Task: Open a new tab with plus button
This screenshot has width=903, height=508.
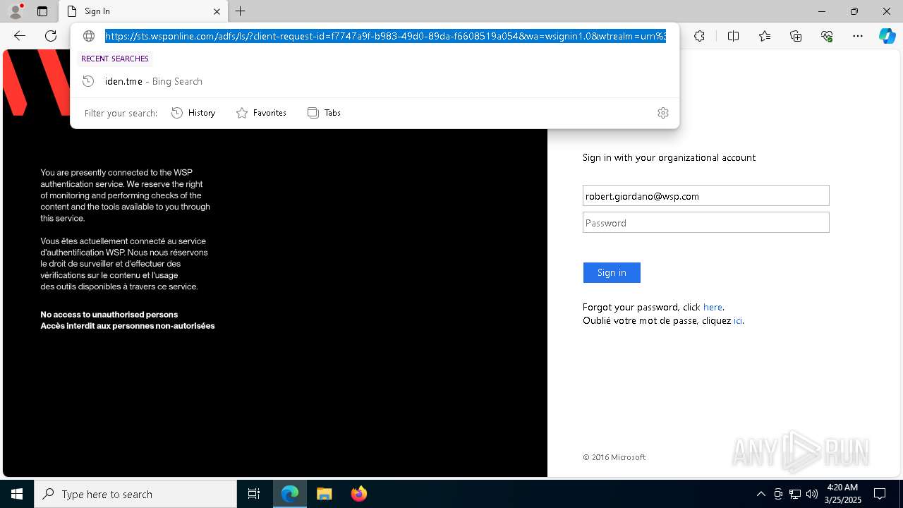Action: (241, 11)
